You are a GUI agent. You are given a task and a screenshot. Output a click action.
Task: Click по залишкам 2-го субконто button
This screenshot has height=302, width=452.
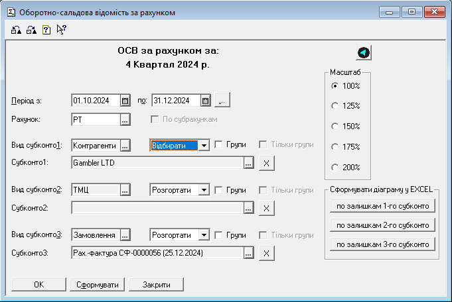382,226
